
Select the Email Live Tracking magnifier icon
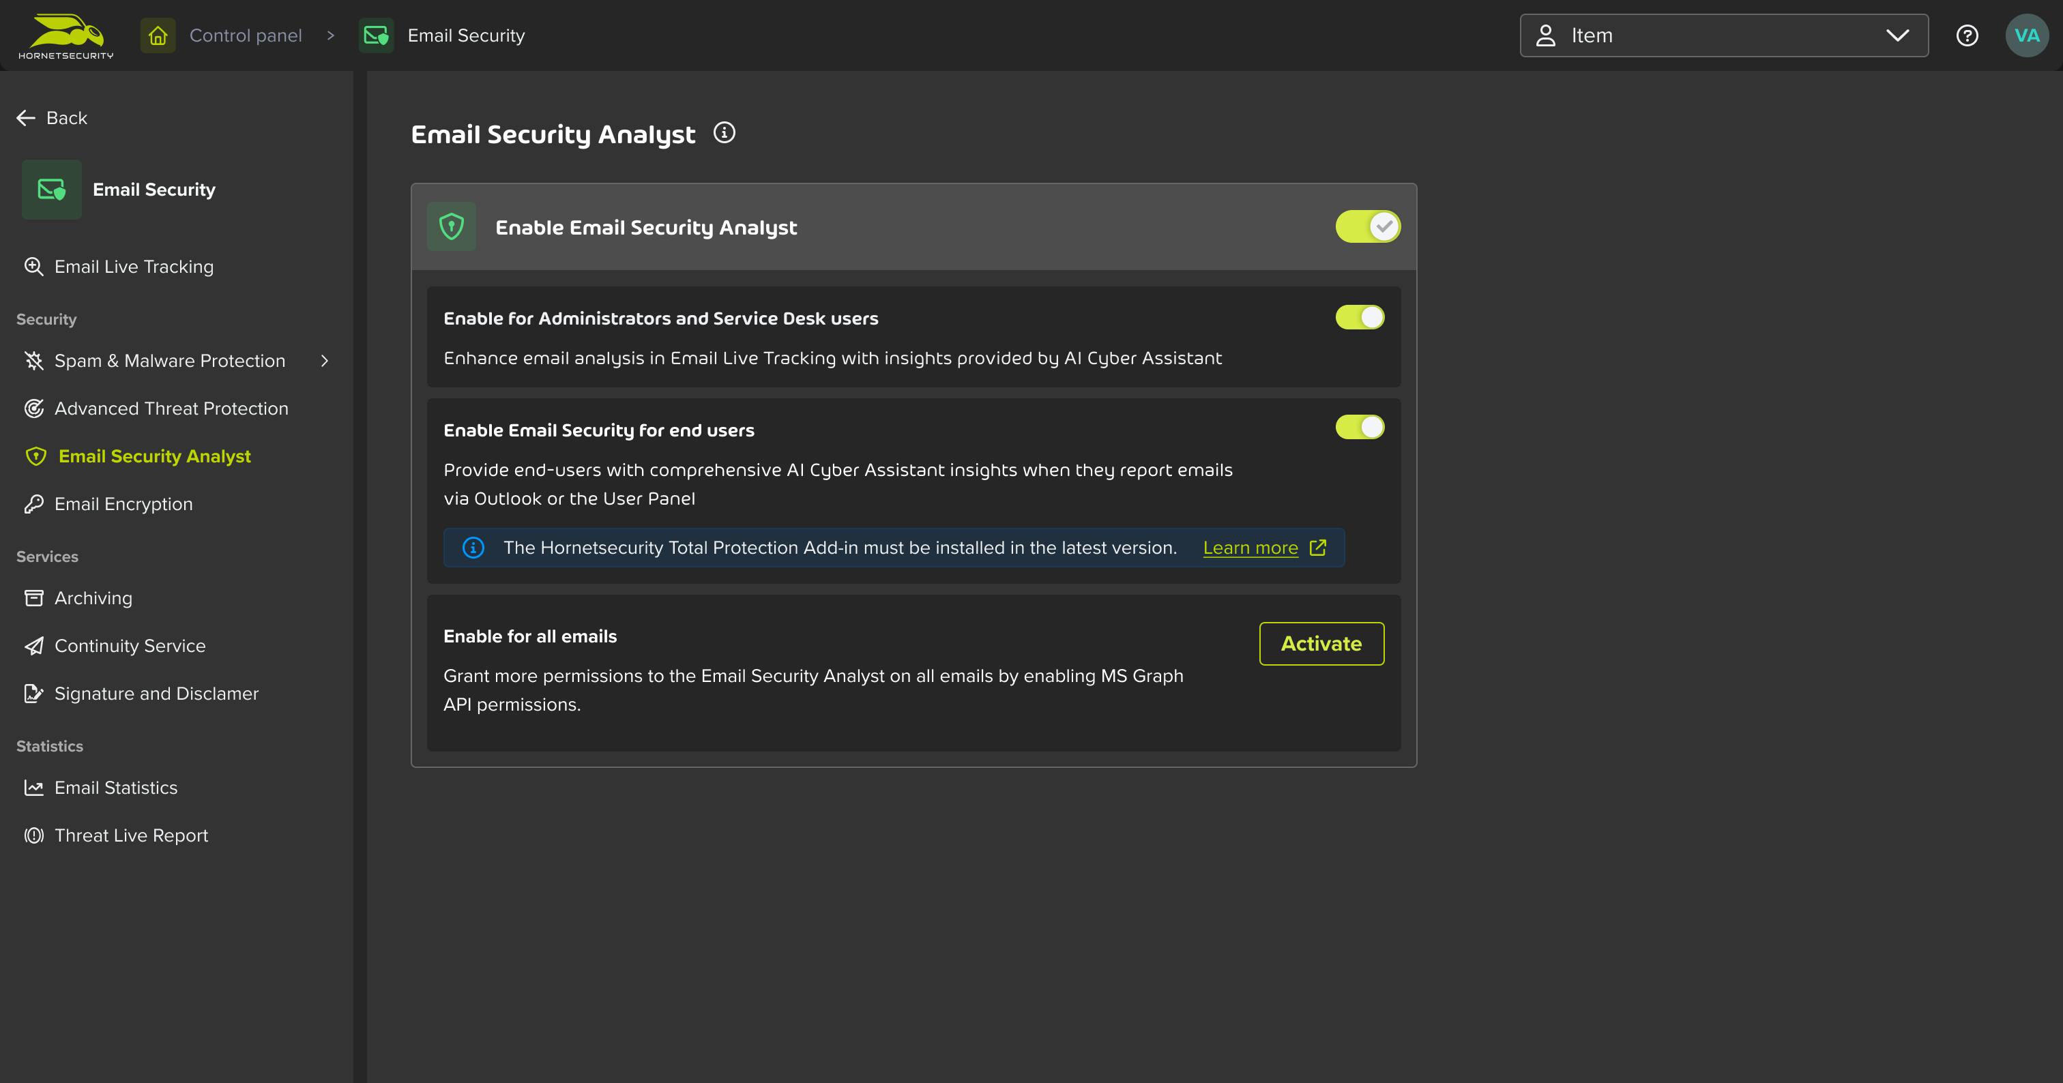[x=33, y=266]
